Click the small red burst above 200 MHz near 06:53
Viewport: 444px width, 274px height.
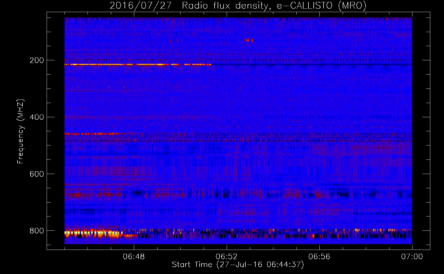[249, 40]
